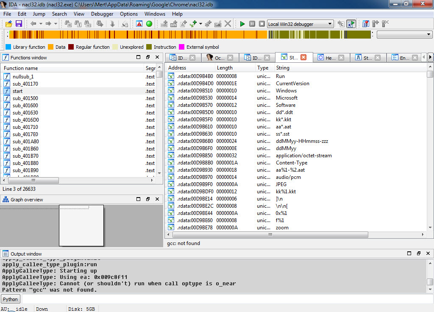Close the Functions window panel
The image size is (434, 312).
tap(157, 57)
